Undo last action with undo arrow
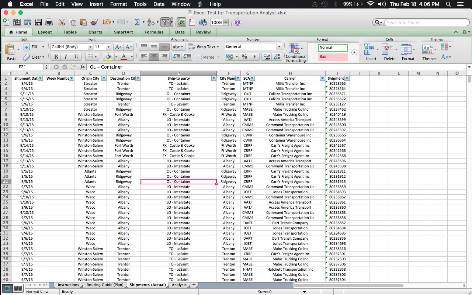 (x=107, y=22)
